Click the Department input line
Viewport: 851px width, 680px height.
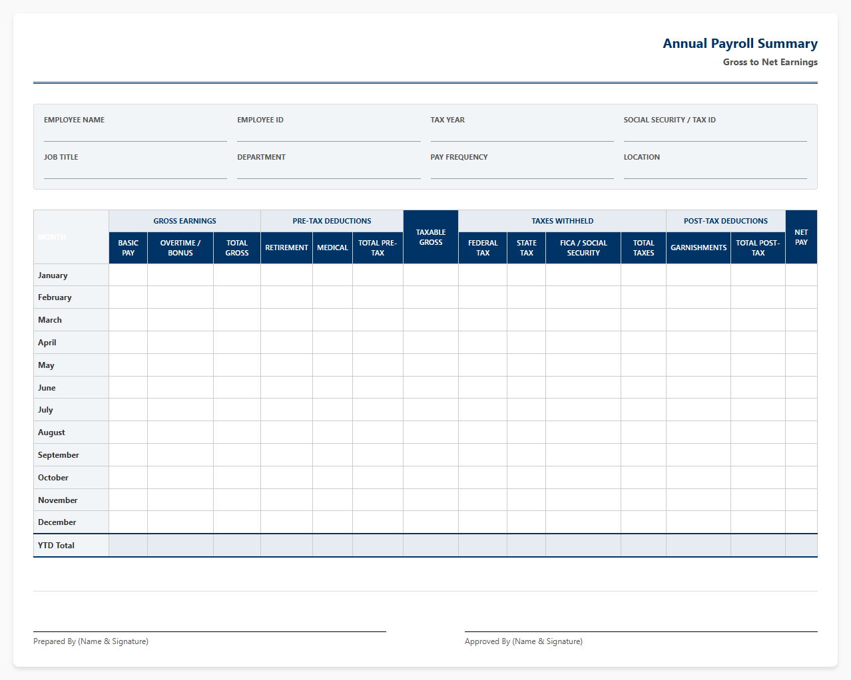pos(328,172)
